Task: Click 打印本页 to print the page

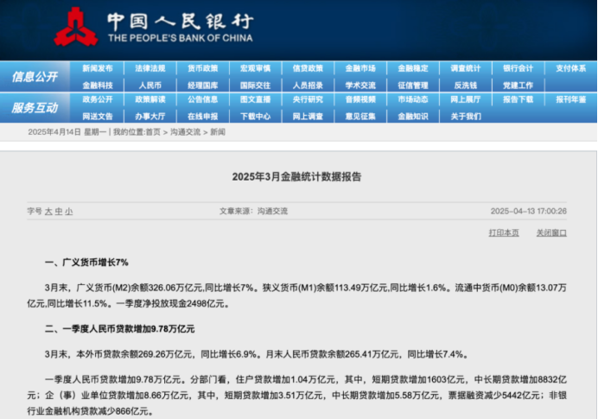Action: 504,232
